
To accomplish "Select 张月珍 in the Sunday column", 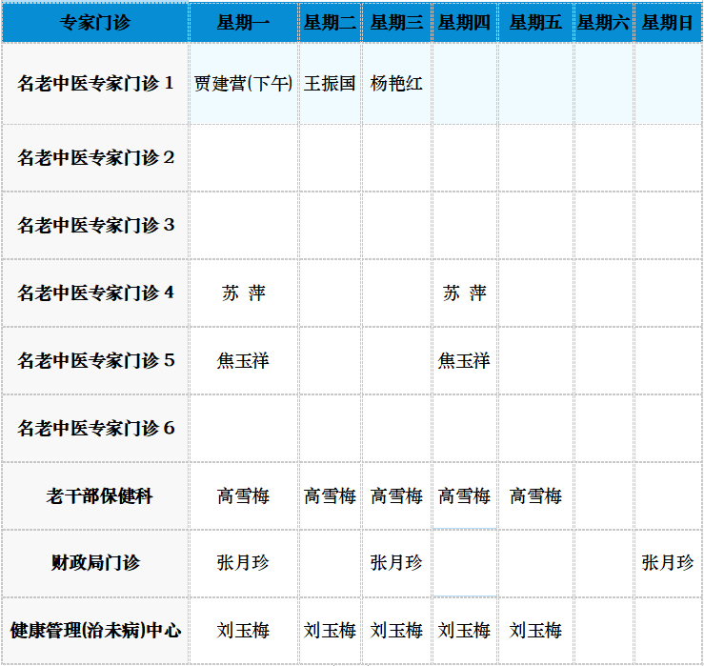I will coord(667,563).
